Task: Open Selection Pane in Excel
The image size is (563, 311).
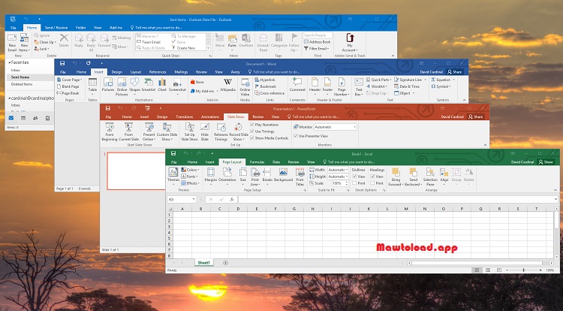Action: (430, 177)
